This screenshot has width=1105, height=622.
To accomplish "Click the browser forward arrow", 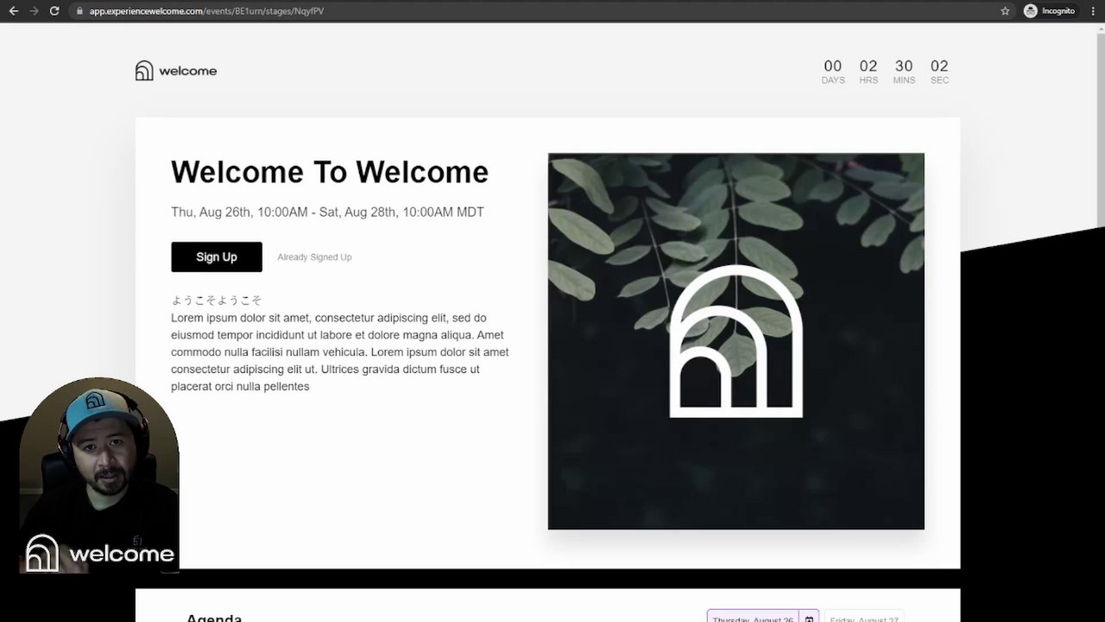I will pyautogui.click(x=34, y=11).
